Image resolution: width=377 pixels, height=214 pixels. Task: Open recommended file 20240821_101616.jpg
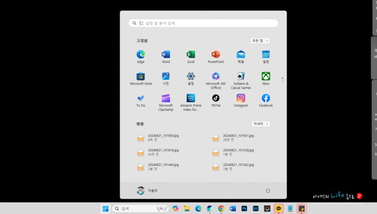[x=158, y=152]
